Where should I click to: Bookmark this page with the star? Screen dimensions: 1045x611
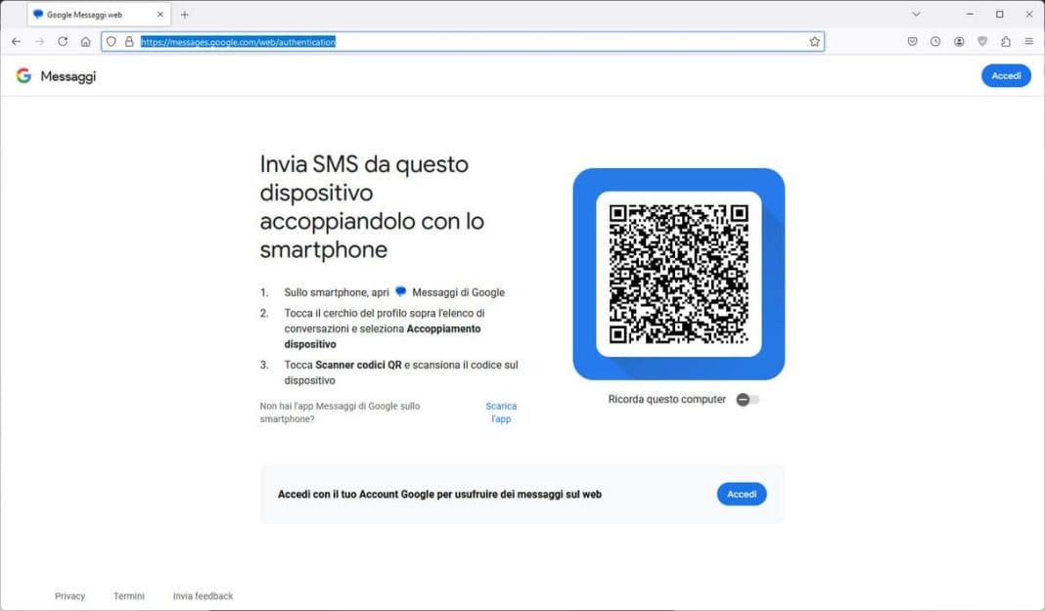click(814, 41)
